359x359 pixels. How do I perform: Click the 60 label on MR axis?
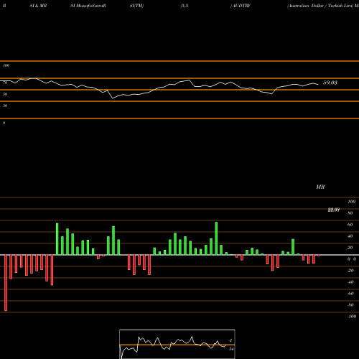tap(350, 225)
